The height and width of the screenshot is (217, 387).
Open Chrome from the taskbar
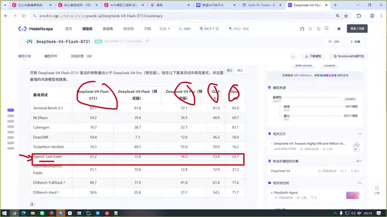click(15, 213)
